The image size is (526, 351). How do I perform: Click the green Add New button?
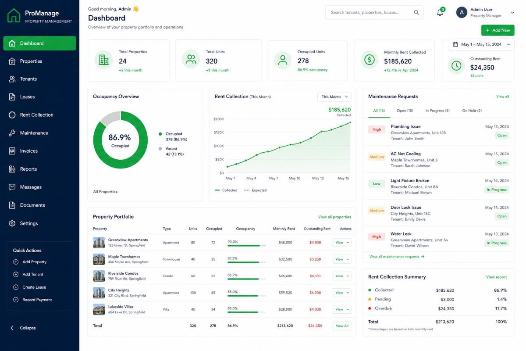click(498, 30)
